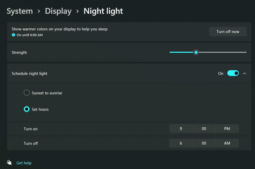255x169 pixels.
Task: Click the Schedule night light row label
Action: 30,73
